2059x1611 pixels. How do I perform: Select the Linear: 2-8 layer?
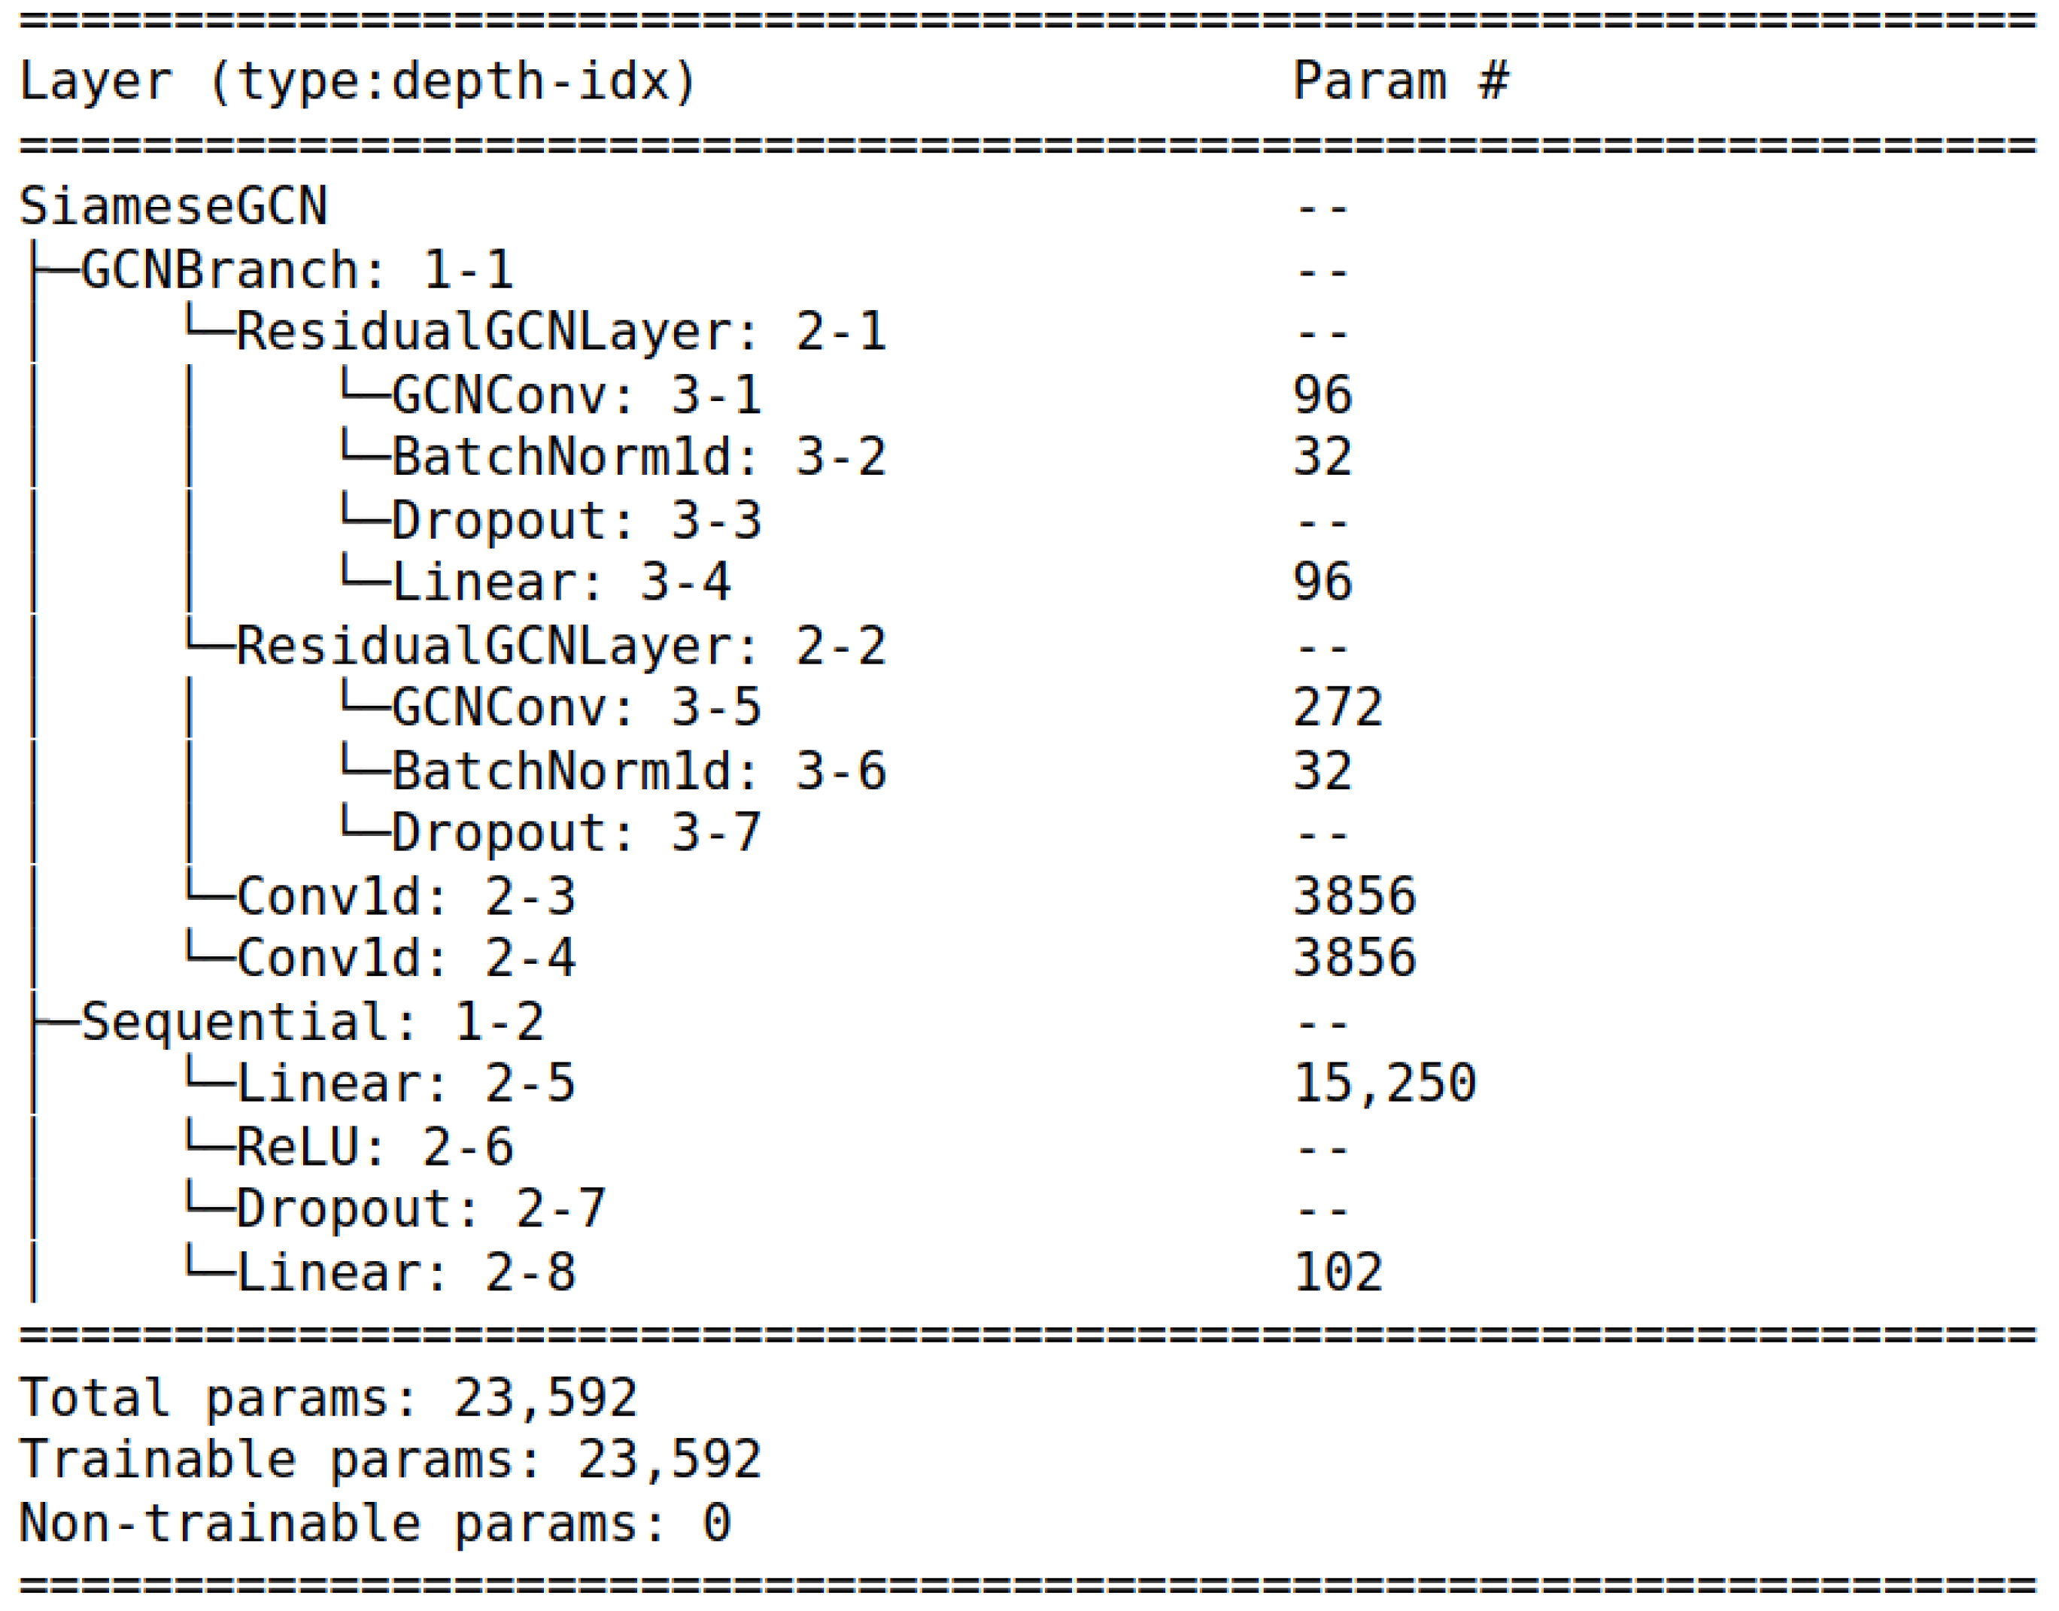tap(405, 1272)
